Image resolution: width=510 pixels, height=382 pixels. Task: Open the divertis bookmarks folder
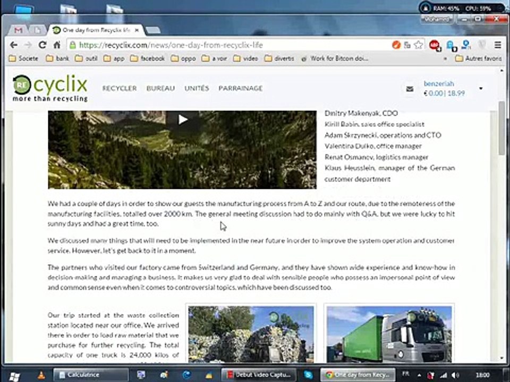[x=279, y=58]
